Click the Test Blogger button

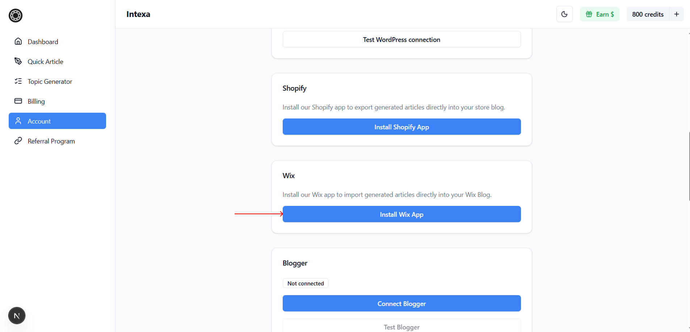click(x=401, y=327)
